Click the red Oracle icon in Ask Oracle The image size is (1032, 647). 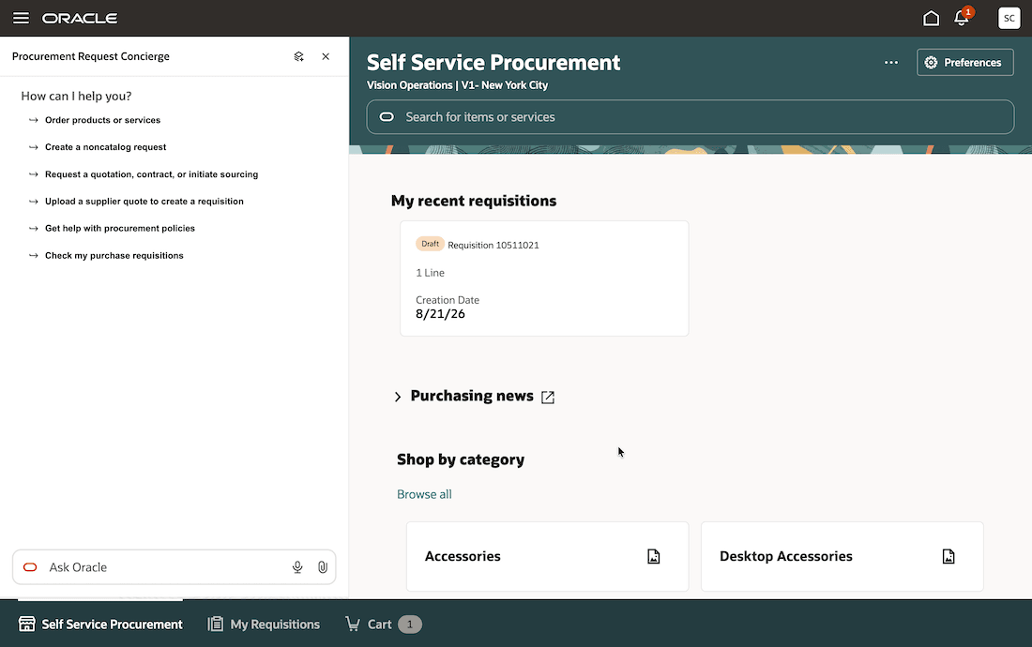30,566
